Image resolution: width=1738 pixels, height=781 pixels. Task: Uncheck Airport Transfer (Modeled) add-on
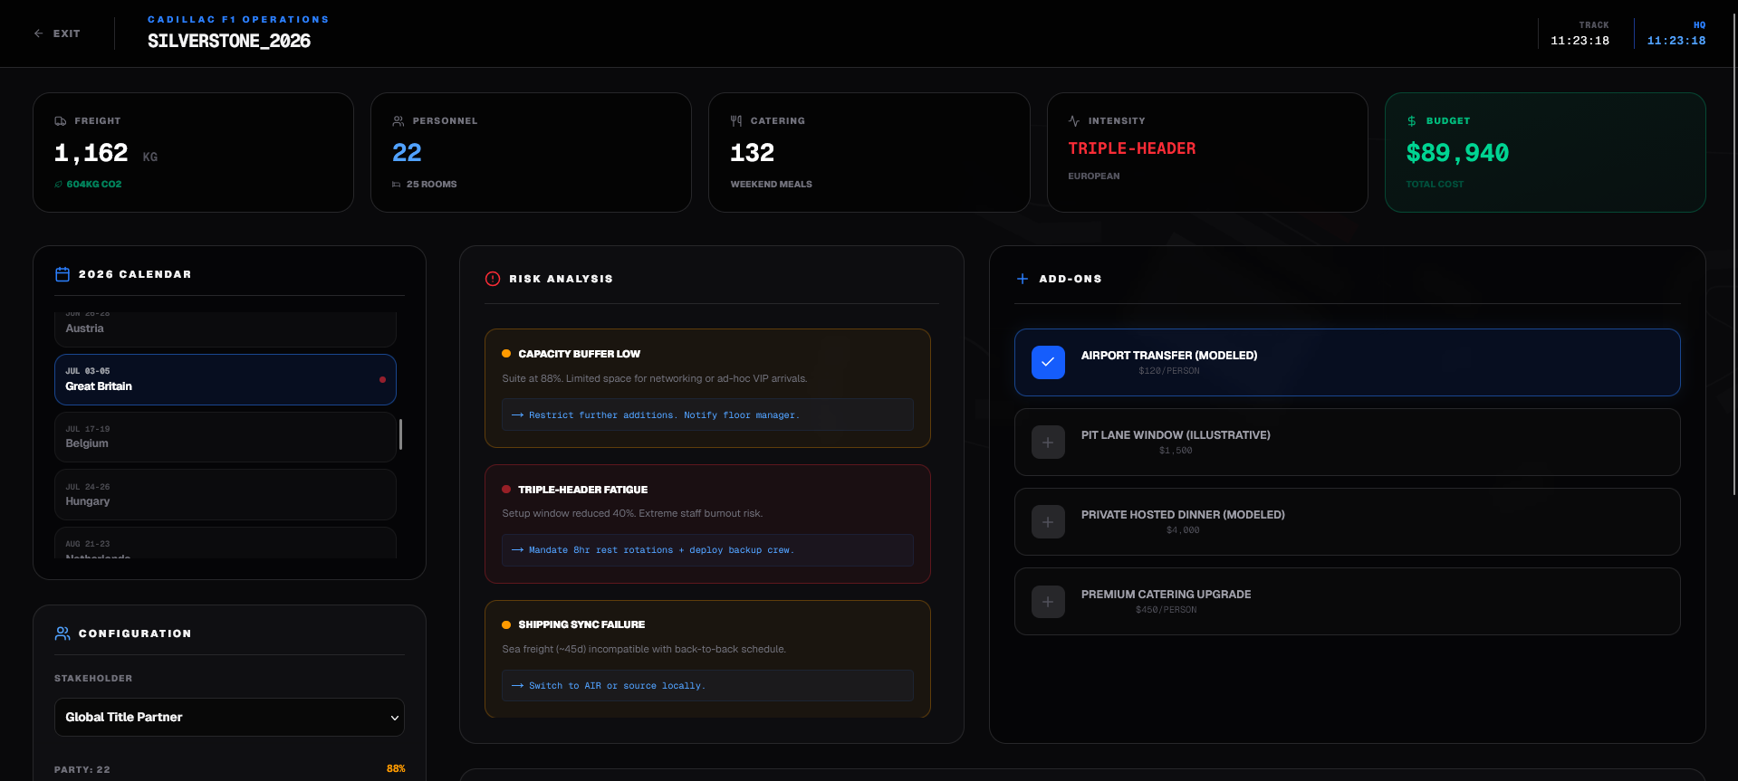[x=1048, y=362]
